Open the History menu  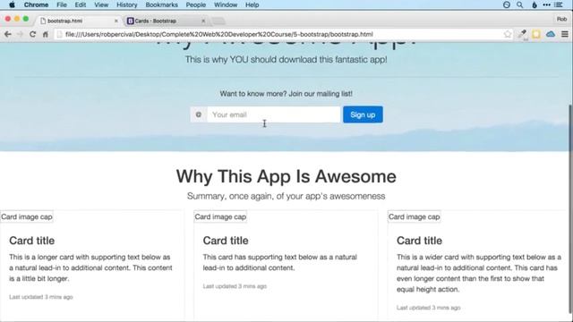click(127, 4)
